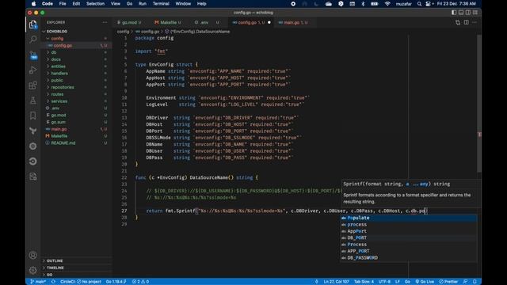This screenshot has height=285, width=507.
Task: Go to line via Ln 27, Col 107
Action: [336, 282]
